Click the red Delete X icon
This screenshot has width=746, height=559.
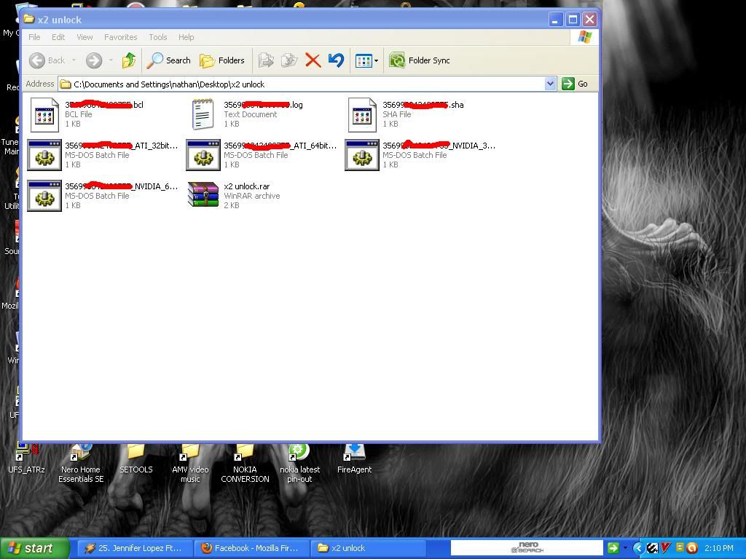point(313,60)
